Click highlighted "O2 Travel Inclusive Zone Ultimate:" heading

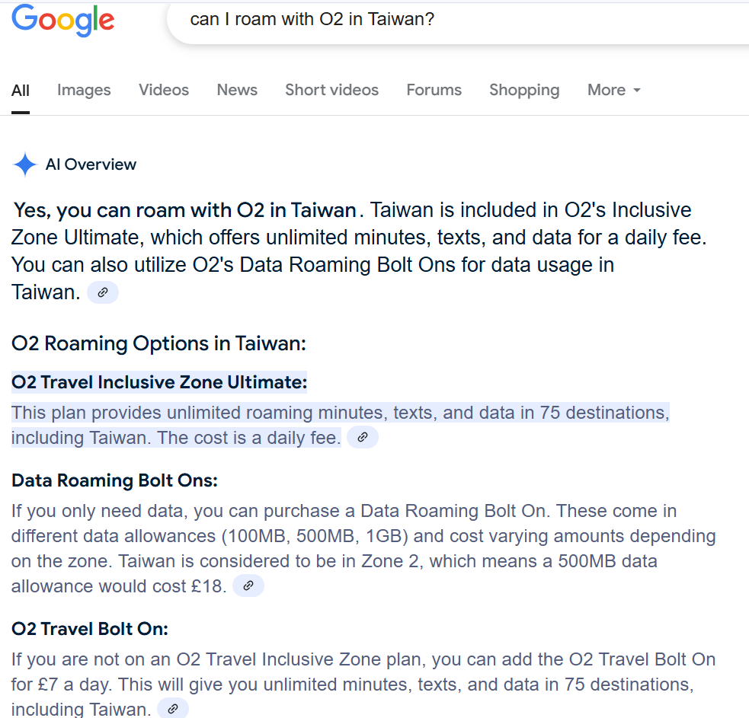(x=159, y=382)
